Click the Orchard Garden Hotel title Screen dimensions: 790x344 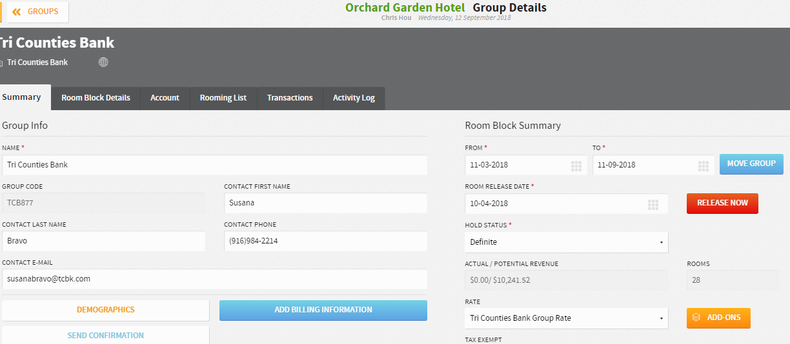click(x=405, y=8)
